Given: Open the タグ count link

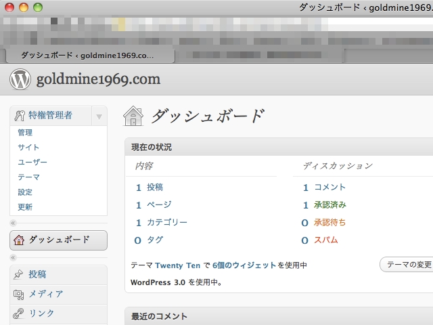Looking at the screenshot, I should (x=155, y=240).
